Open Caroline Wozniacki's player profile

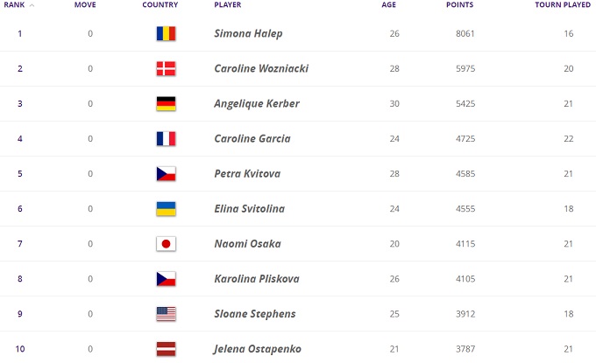pyautogui.click(x=260, y=69)
